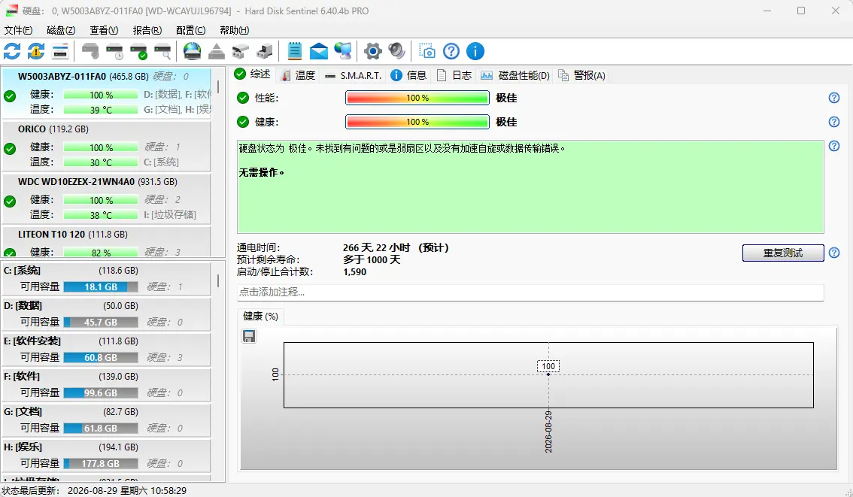Open settings via the gear icon
The width and height of the screenshot is (853, 497).
tap(372, 52)
